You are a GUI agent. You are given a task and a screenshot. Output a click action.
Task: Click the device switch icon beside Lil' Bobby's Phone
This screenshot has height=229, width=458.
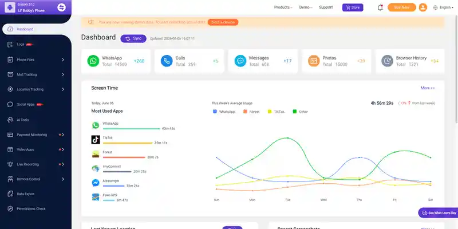point(61,7)
